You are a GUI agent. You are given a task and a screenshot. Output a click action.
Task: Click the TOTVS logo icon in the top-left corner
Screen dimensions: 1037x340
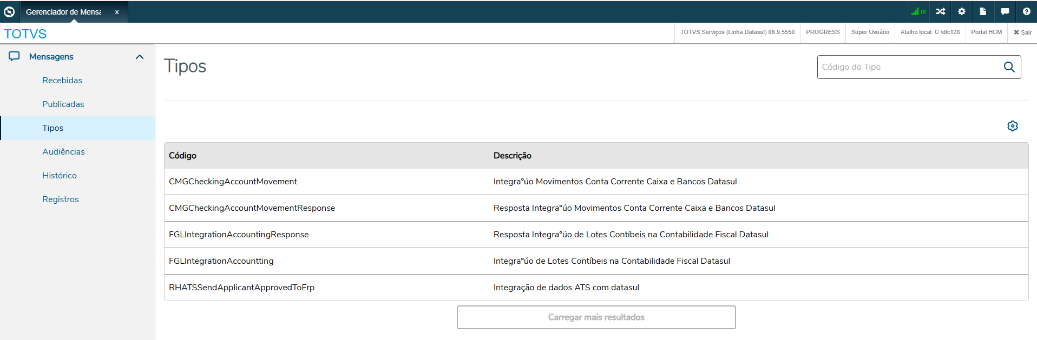tap(9, 11)
